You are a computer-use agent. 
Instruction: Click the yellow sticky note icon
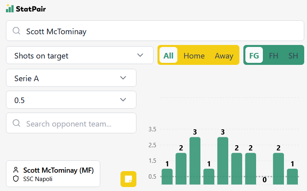point(128,179)
